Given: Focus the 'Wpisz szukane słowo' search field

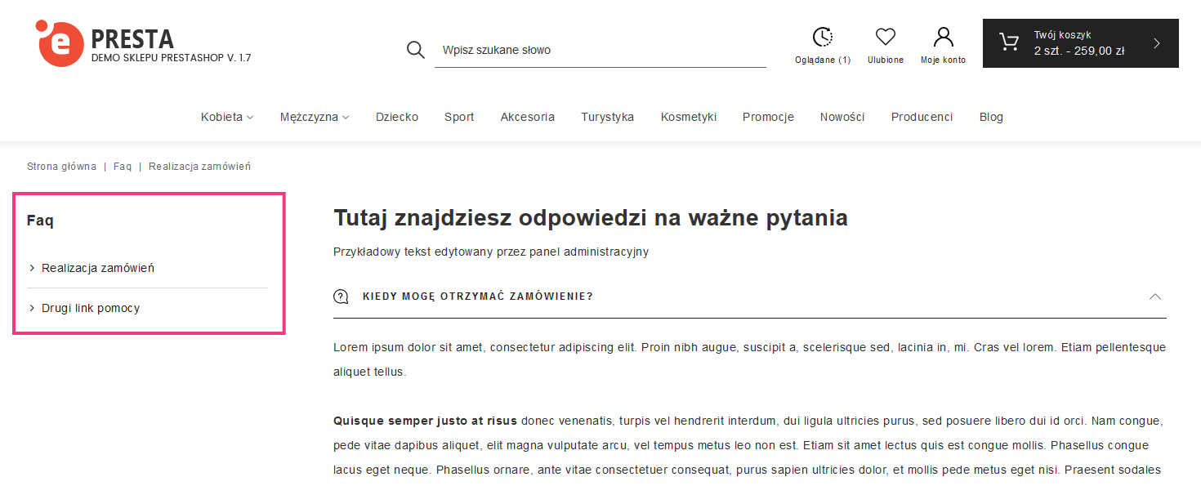Looking at the screenshot, I should point(600,50).
